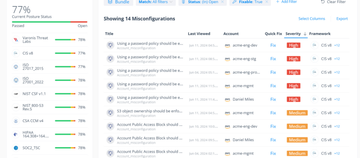The image size is (360, 158).
Task: Open +12 frameworks for S3 object ownership row
Action: tap(337, 113)
